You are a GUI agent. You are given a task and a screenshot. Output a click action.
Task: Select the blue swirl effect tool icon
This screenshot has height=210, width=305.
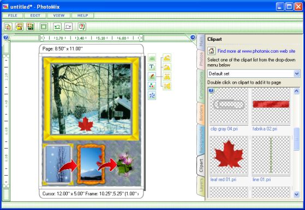tap(152, 96)
